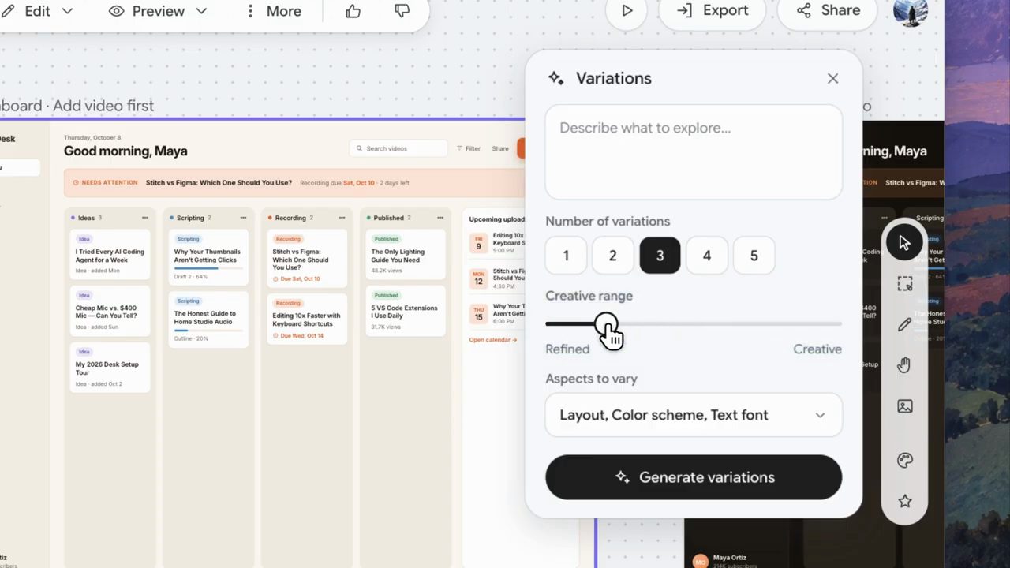Screen dimensions: 1010x568
Task: Set number of variations to 1
Action: point(566,256)
